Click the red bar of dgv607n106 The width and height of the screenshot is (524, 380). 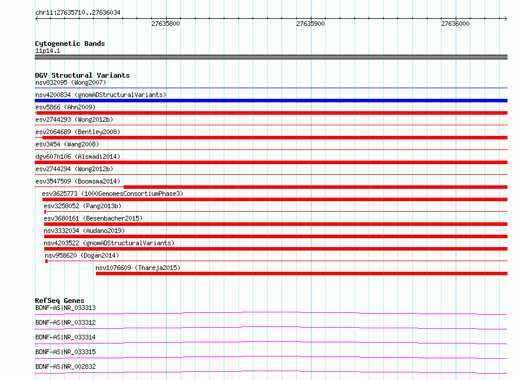click(271, 162)
